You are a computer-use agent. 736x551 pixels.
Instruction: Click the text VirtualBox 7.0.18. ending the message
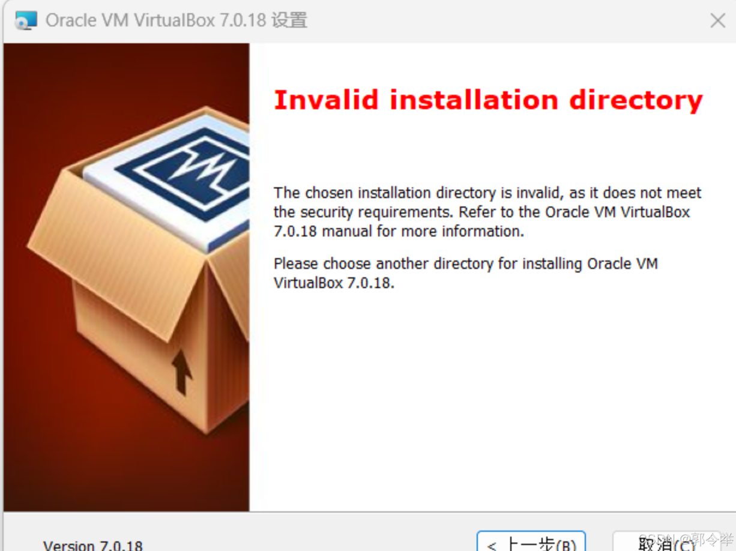(x=334, y=283)
